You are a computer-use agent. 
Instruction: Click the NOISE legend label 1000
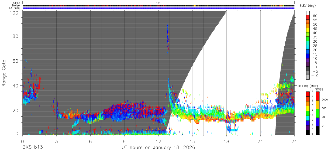[324, 108]
